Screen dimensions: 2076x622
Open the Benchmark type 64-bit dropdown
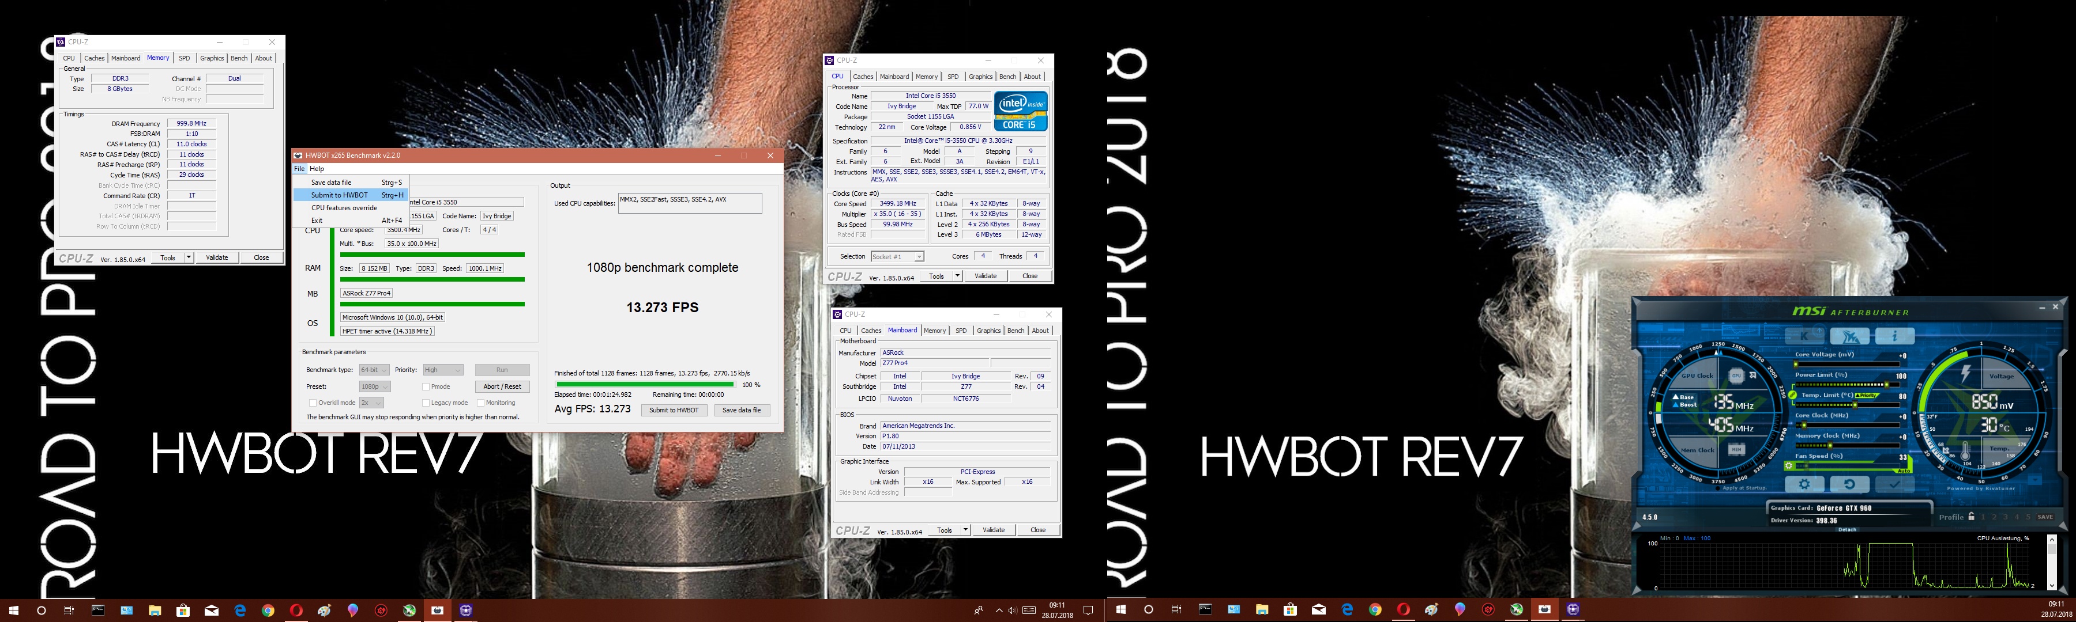[x=374, y=370]
